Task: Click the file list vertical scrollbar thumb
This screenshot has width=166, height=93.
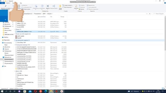Action: (165, 34)
